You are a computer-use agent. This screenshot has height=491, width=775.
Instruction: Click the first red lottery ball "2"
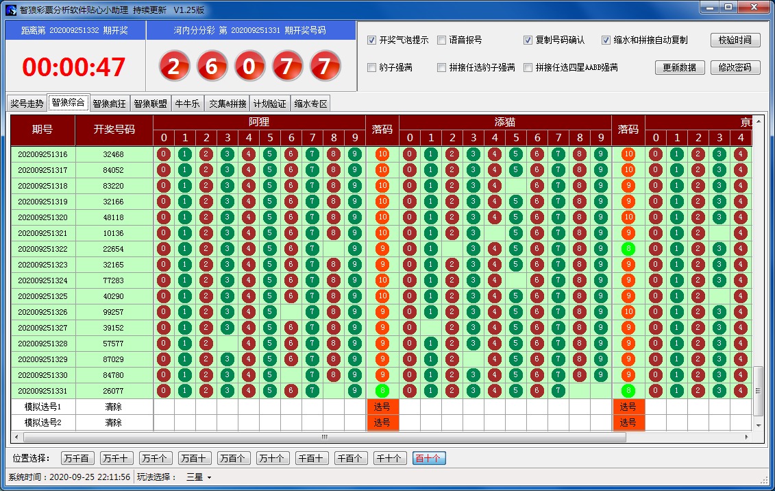click(x=174, y=67)
